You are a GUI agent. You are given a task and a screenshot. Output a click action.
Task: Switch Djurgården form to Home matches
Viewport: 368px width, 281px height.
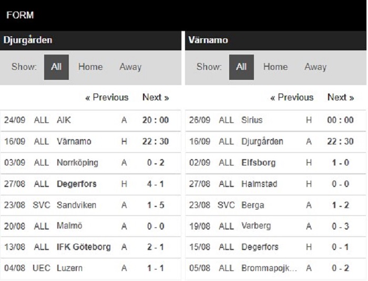pyautogui.click(x=90, y=67)
